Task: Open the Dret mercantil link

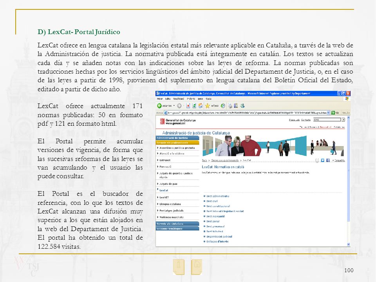Action: coord(215,216)
